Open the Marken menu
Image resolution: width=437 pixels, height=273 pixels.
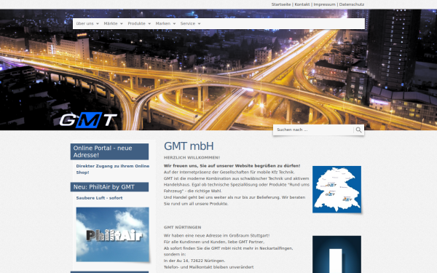[163, 24]
